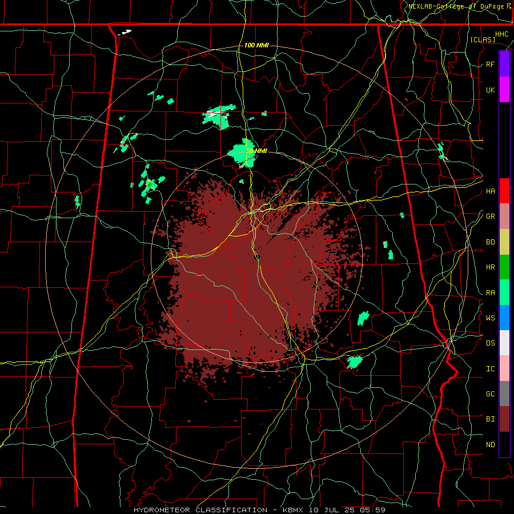Viewport: 514px width, 514px height.
Task: Select the IC light pink legend swatch
Action: [x=504, y=368]
